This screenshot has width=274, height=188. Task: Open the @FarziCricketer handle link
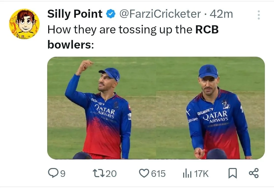coord(160,14)
